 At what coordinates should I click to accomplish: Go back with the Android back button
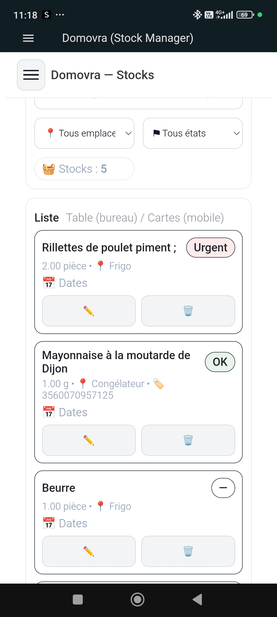coord(197,600)
